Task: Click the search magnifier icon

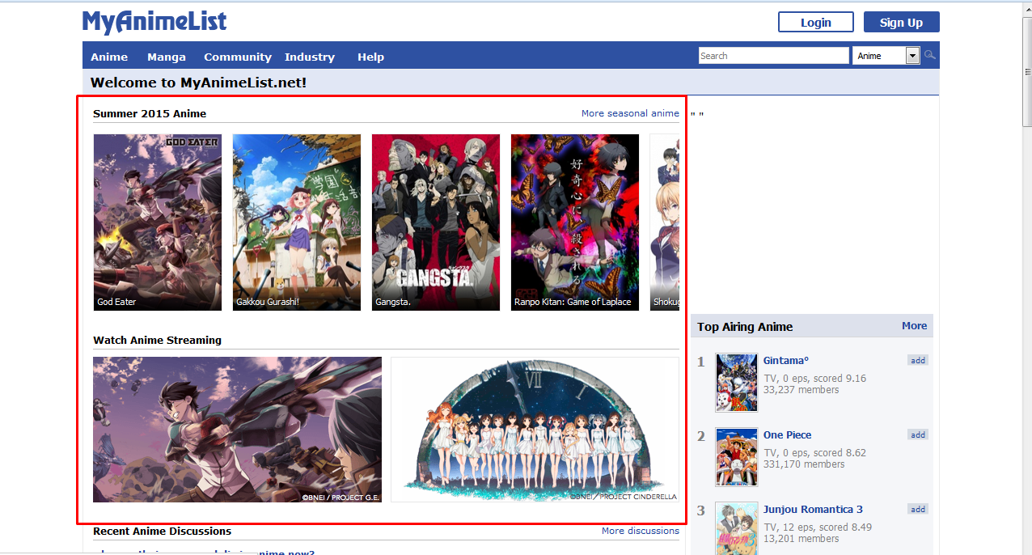Action: coord(930,55)
